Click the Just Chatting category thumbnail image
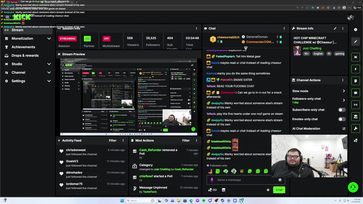The image size is (363, 204). (x=297, y=51)
